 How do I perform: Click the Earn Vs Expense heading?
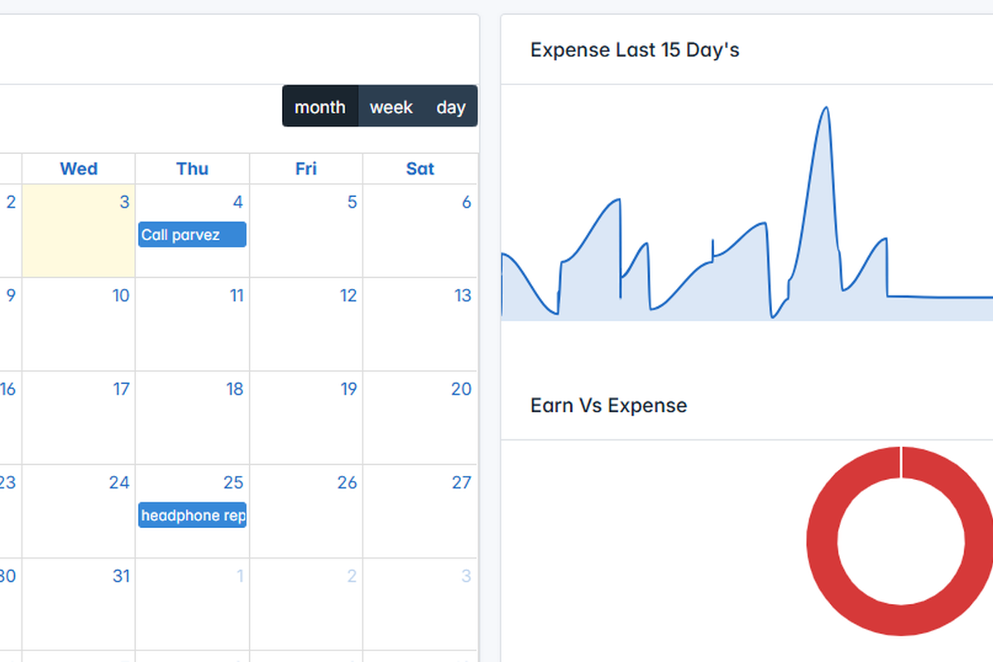[608, 405]
